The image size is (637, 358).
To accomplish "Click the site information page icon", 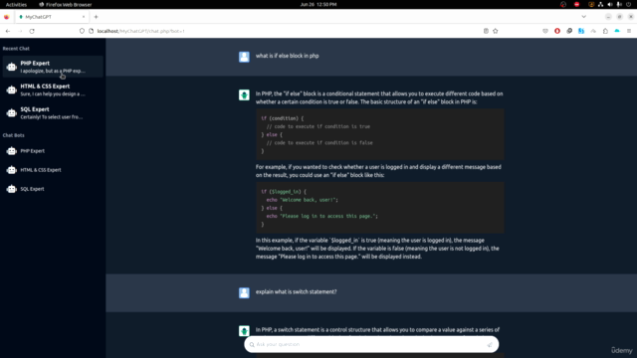I will pos(91,31).
